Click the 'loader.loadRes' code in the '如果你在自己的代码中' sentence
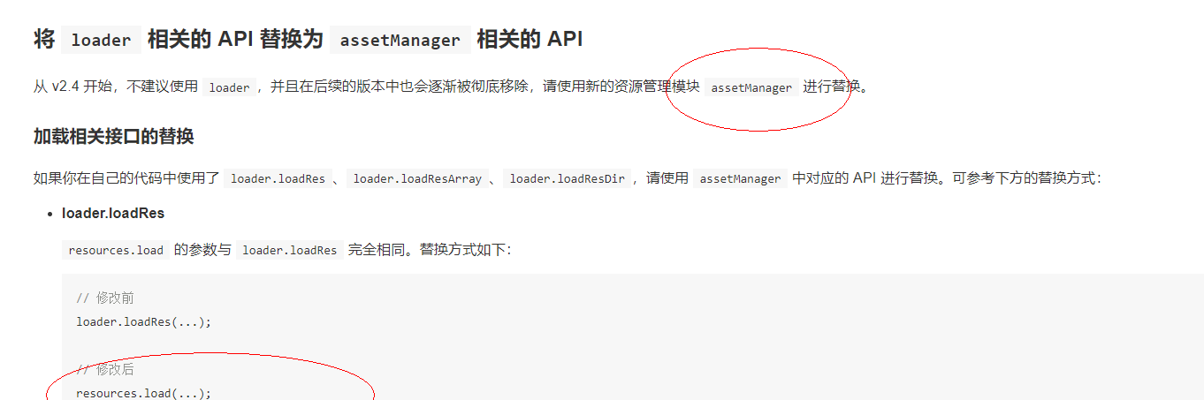This screenshot has width=1204, height=400. tap(278, 178)
